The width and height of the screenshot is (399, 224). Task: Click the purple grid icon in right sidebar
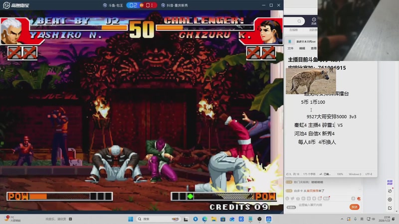point(390,182)
